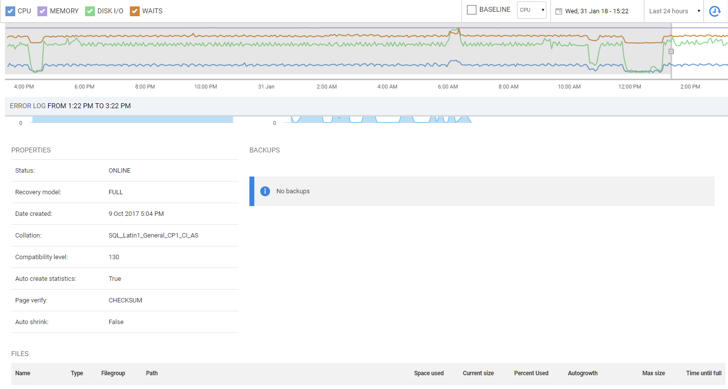Sort files by Autogrowth column

coord(582,373)
